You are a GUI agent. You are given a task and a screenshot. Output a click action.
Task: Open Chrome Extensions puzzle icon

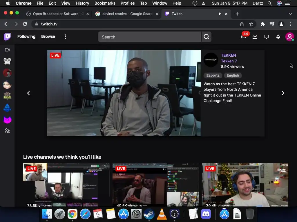click(262, 24)
